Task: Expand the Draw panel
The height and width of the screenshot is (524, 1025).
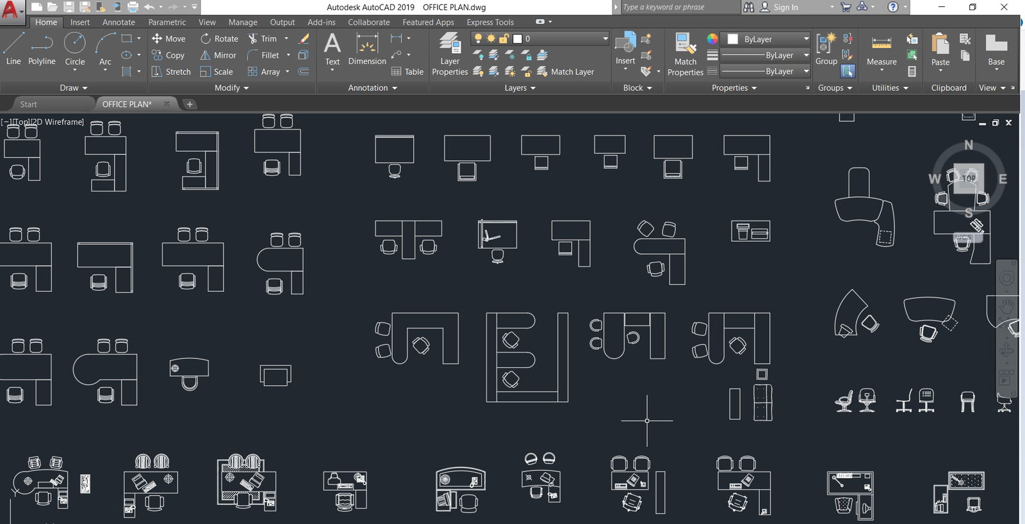Action: click(74, 88)
